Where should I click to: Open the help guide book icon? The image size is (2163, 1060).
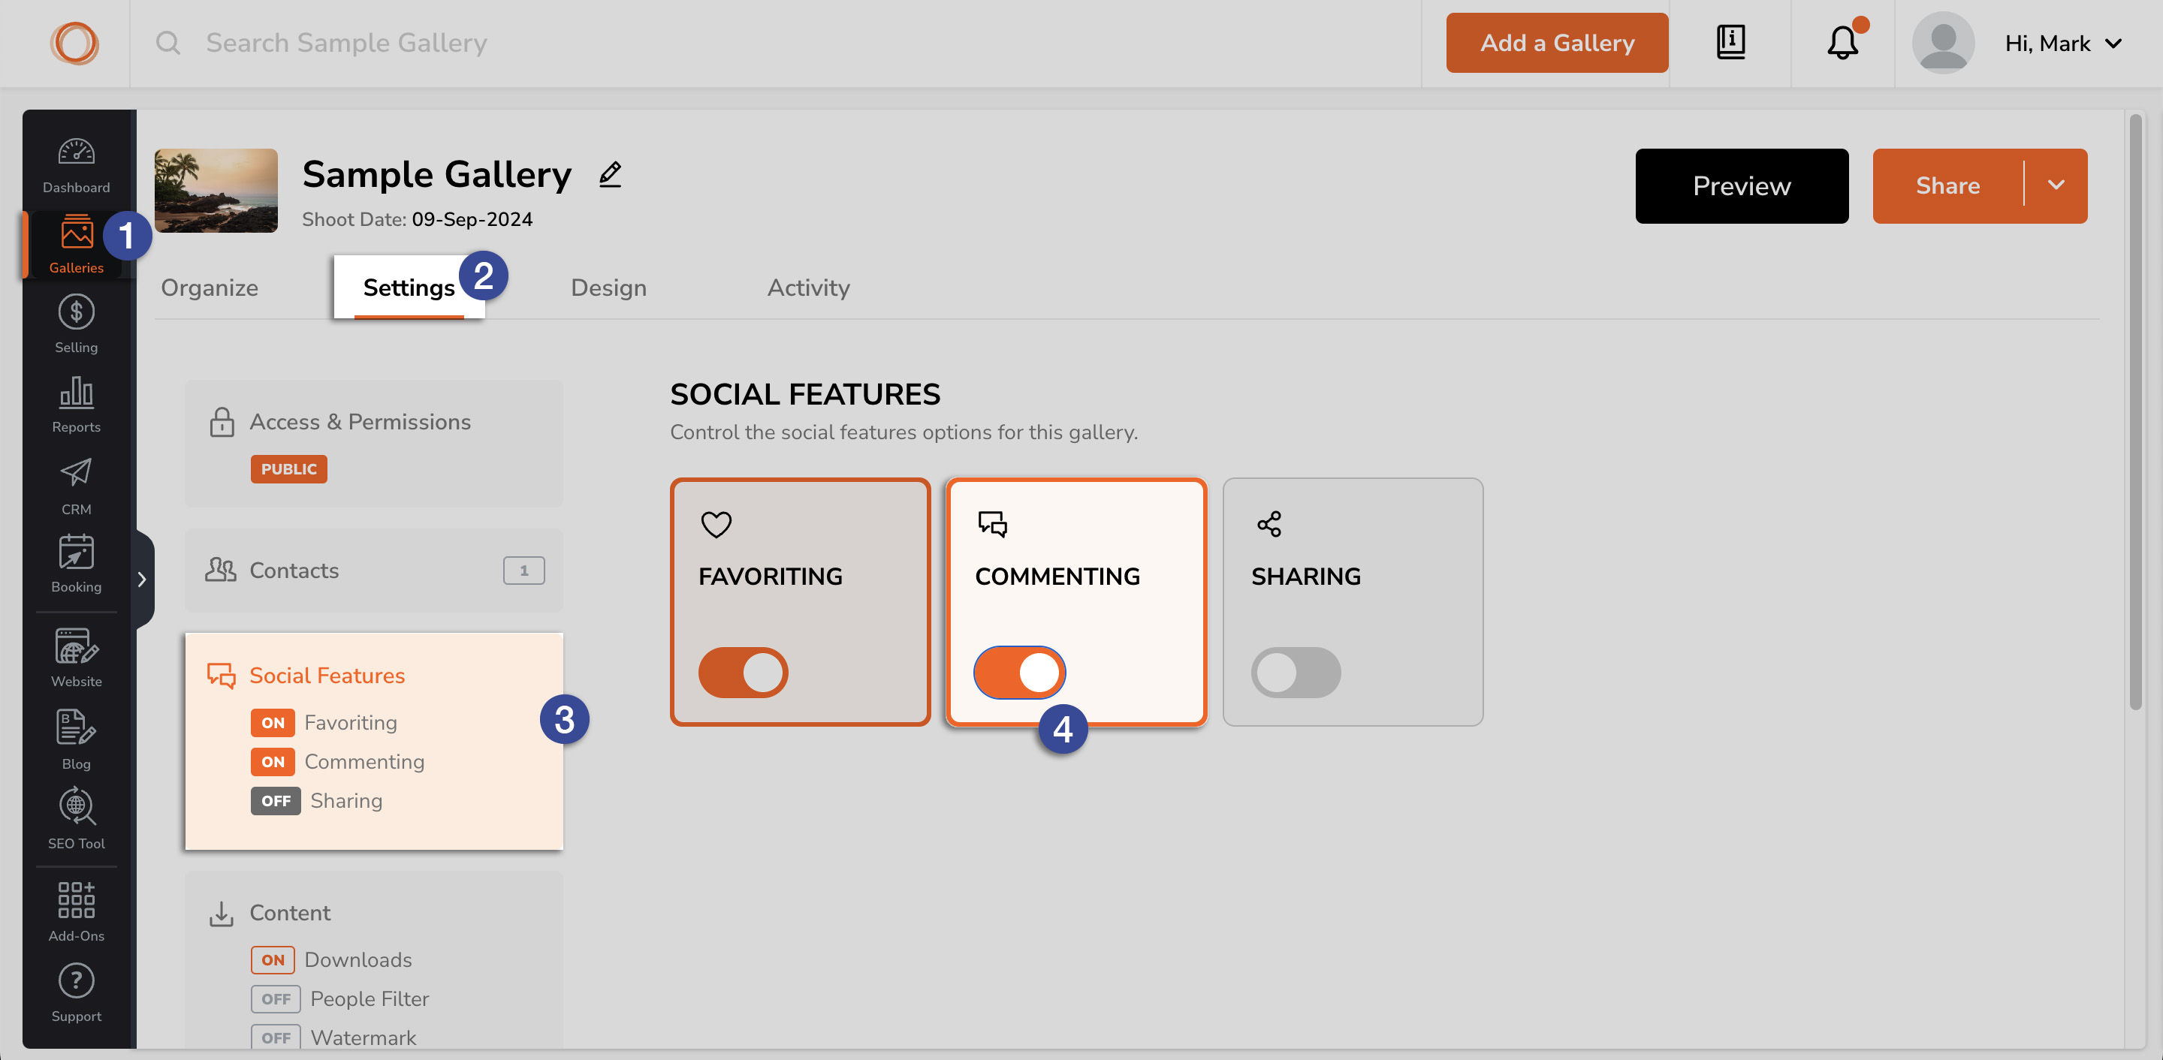[x=1730, y=42]
